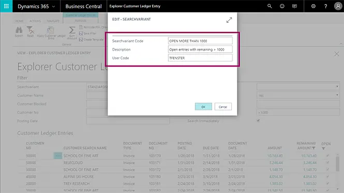Screen dimensions: 344x193
Task: Open the app launcher waffle icon
Action: (6, 6)
